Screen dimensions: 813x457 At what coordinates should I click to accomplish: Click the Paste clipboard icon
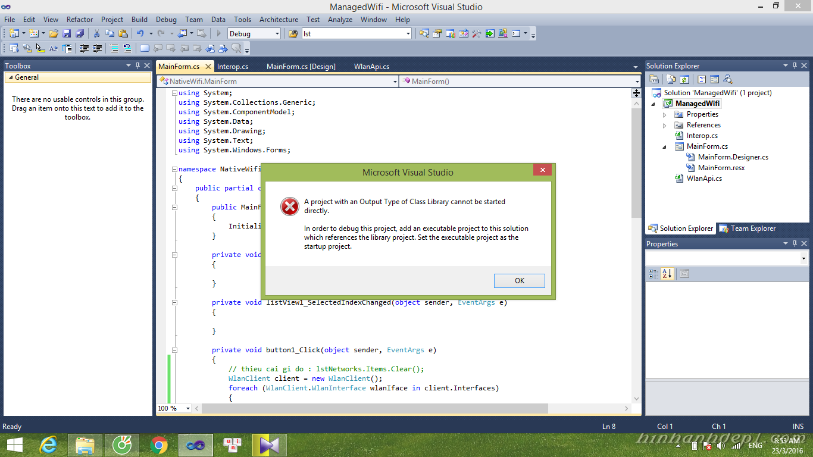(123, 34)
